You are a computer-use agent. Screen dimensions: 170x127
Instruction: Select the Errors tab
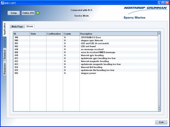(30, 26)
